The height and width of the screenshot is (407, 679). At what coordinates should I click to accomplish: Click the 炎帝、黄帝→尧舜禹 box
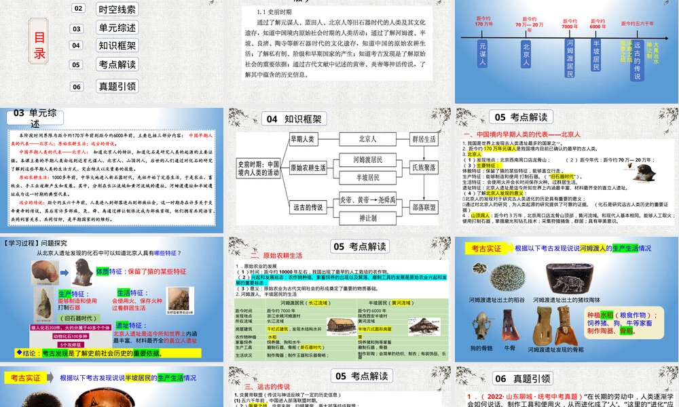click(367, 200)
